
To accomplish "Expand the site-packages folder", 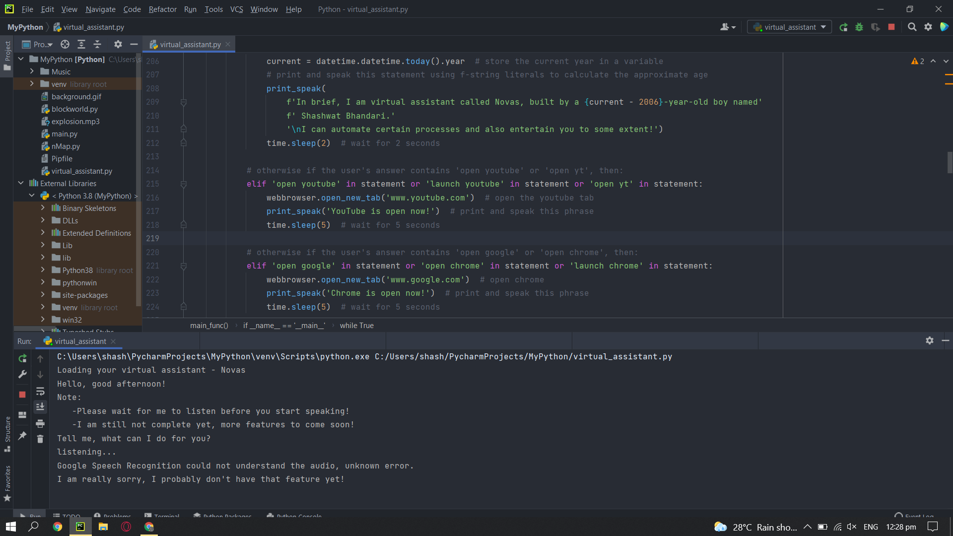I will (43, 295).
